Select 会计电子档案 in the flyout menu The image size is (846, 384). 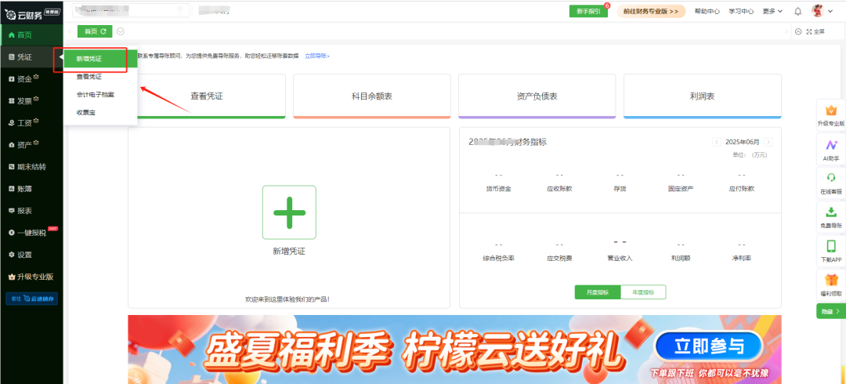(100, 95)
